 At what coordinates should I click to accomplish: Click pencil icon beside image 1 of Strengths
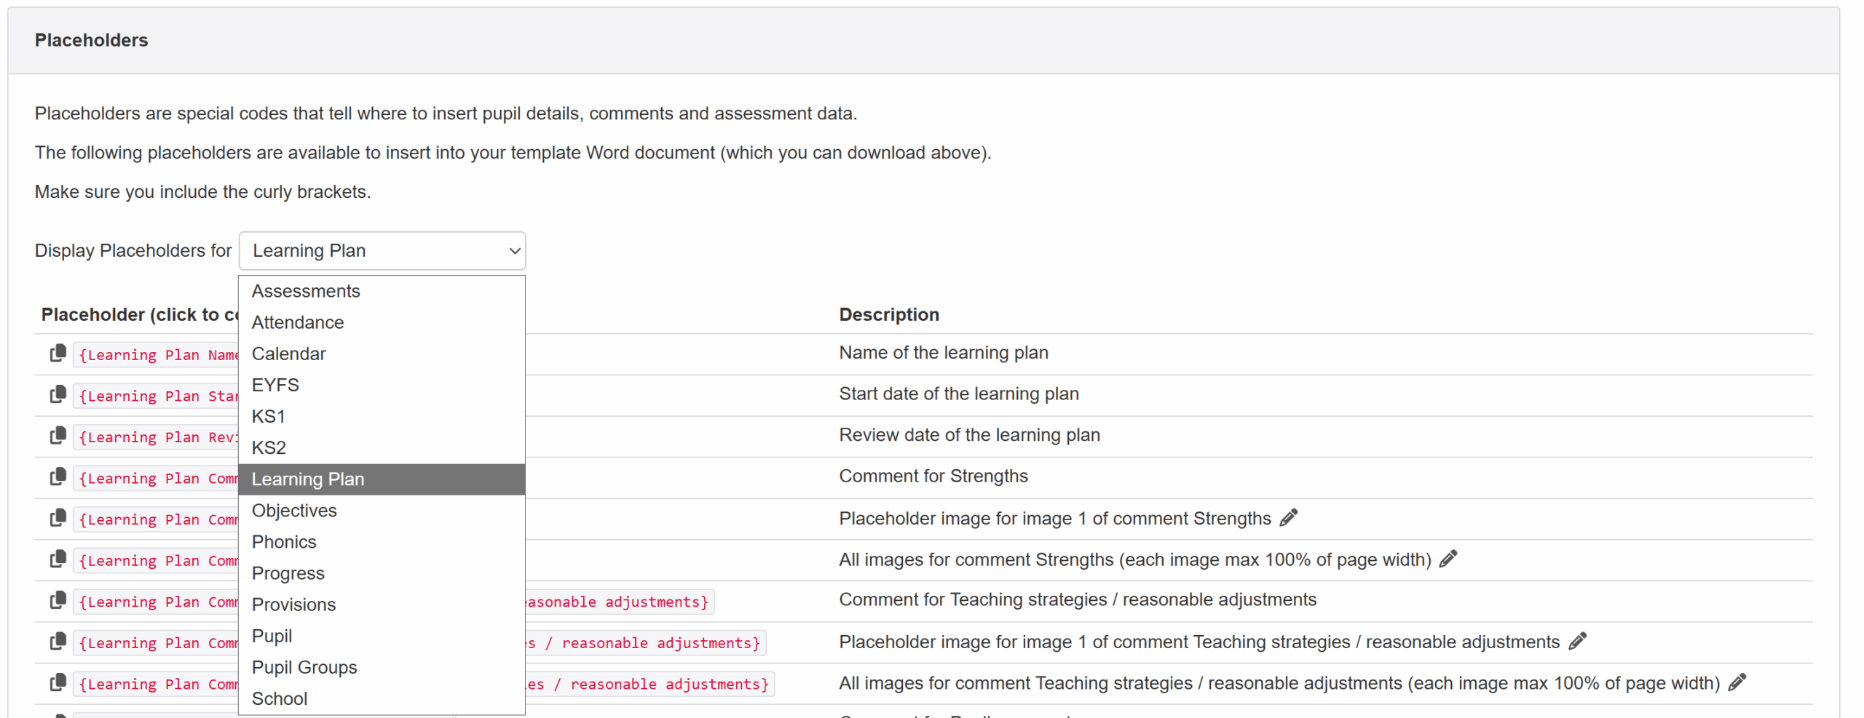[x=1288, y=518]
